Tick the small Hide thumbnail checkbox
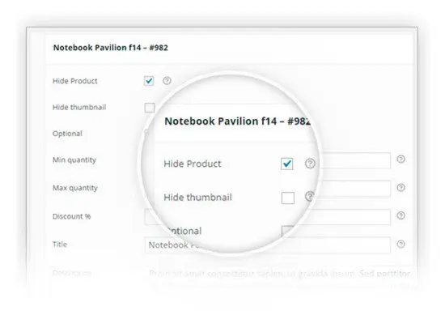 [x=150, y=108]
